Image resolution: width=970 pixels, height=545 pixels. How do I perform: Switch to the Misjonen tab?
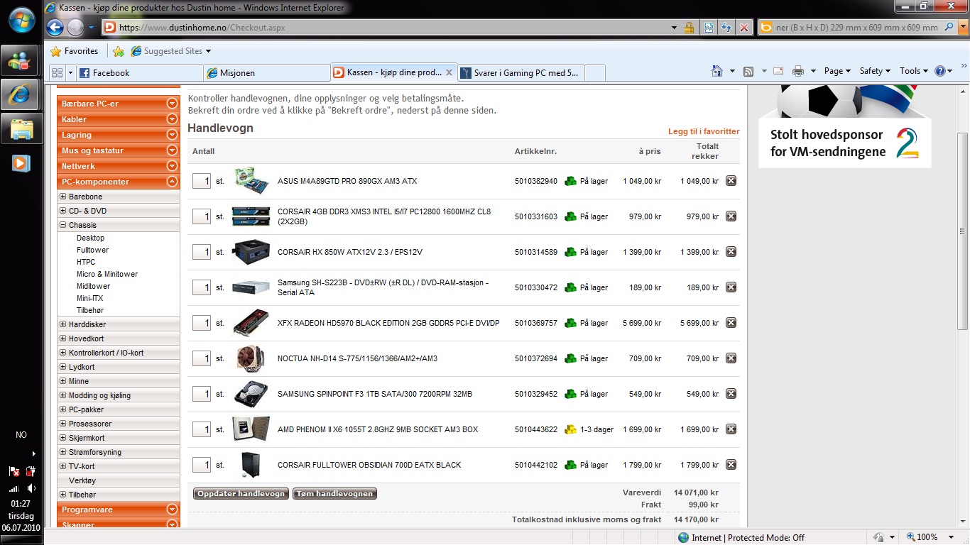pos(266,72)
